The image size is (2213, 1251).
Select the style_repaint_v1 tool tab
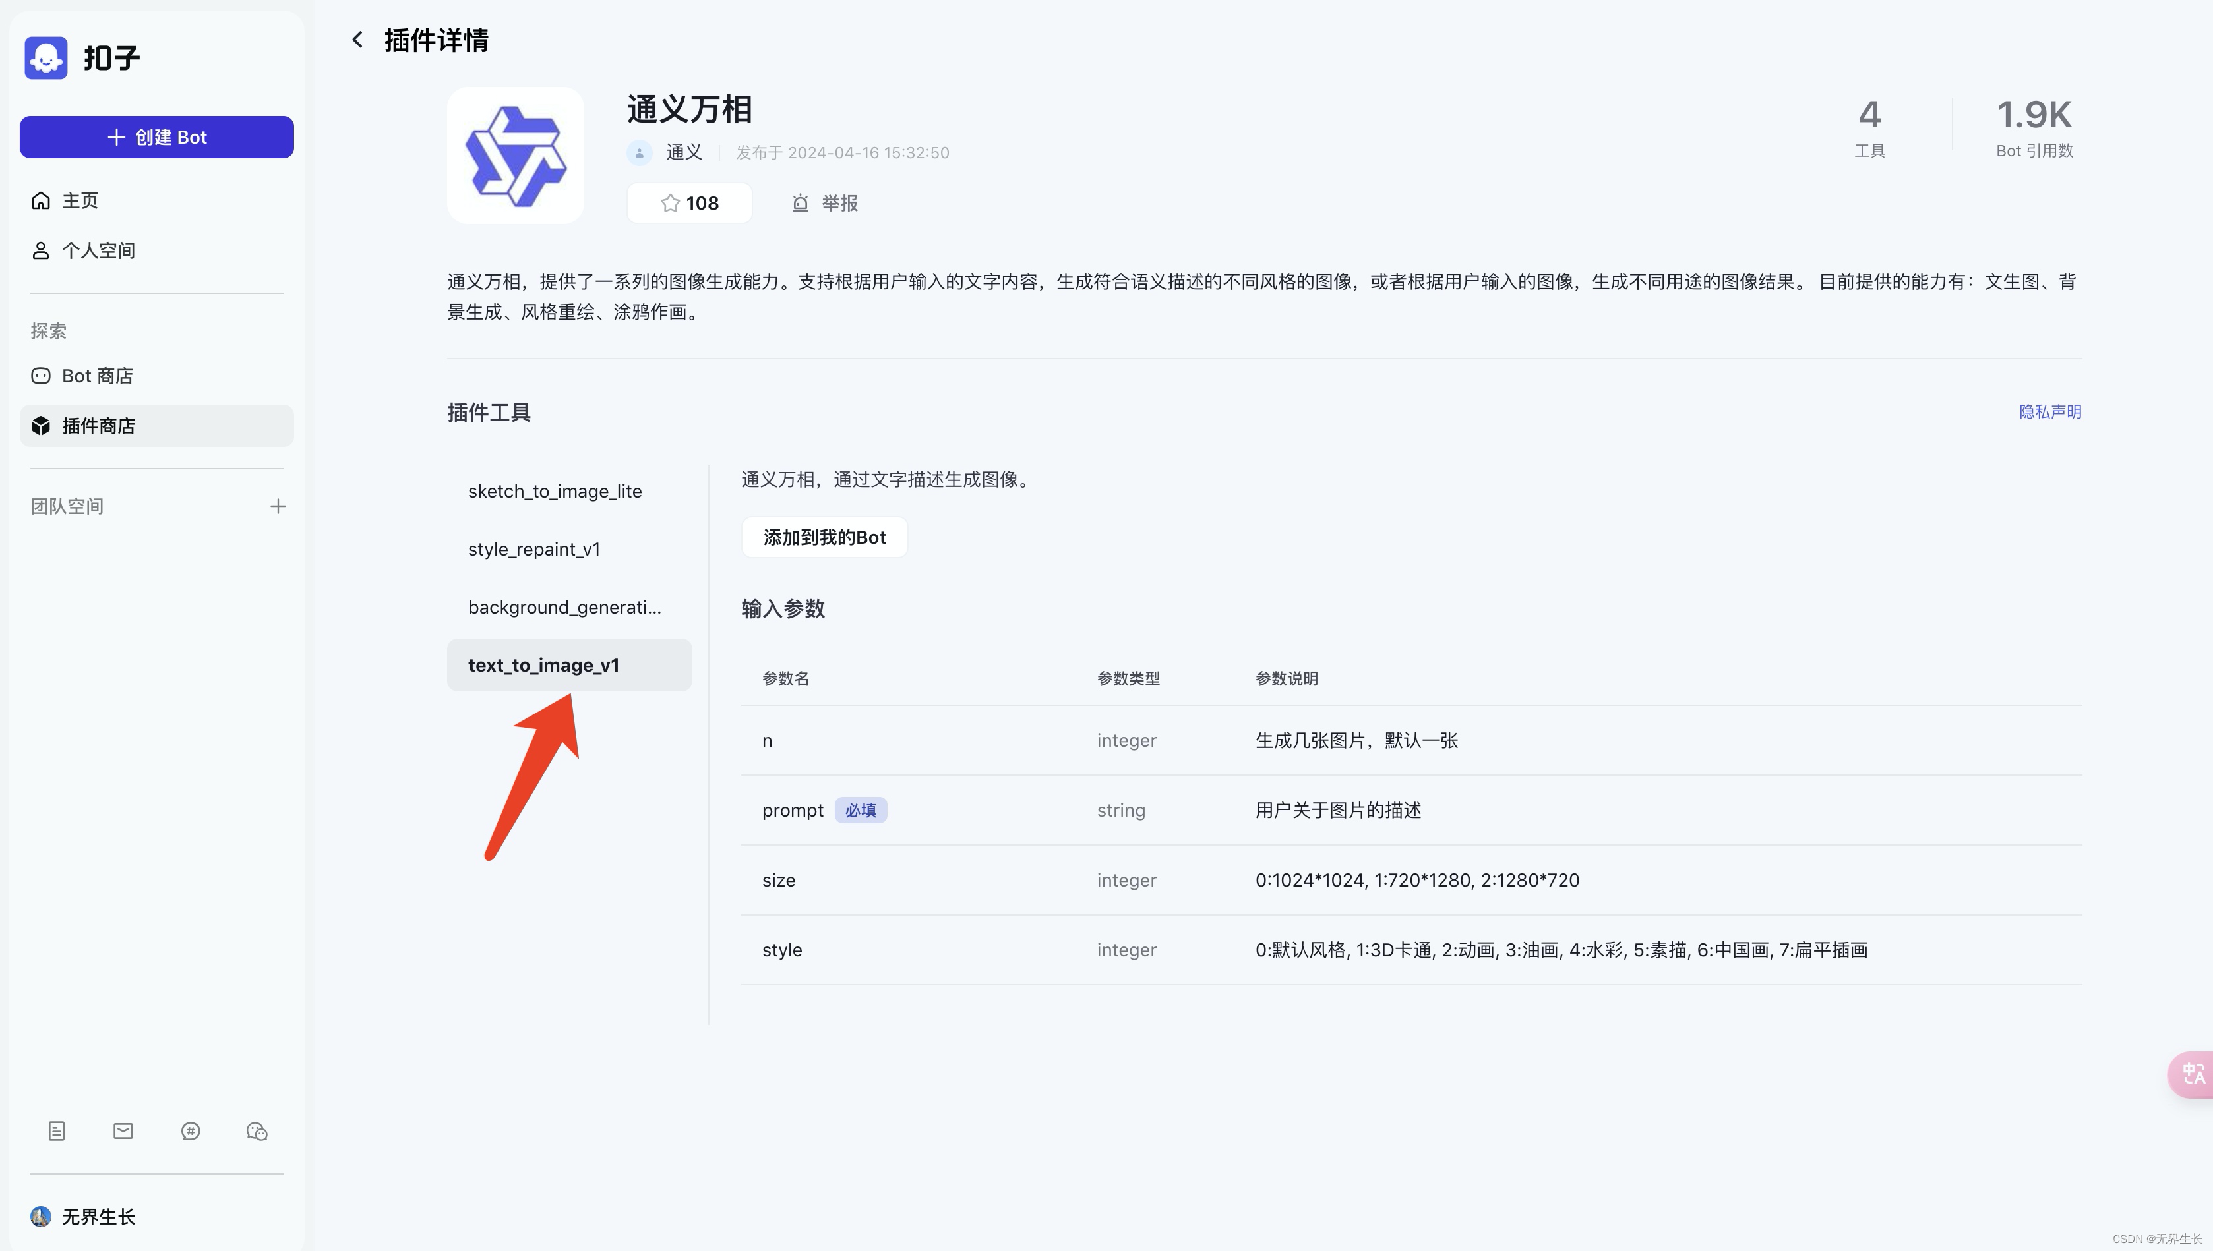569,549
